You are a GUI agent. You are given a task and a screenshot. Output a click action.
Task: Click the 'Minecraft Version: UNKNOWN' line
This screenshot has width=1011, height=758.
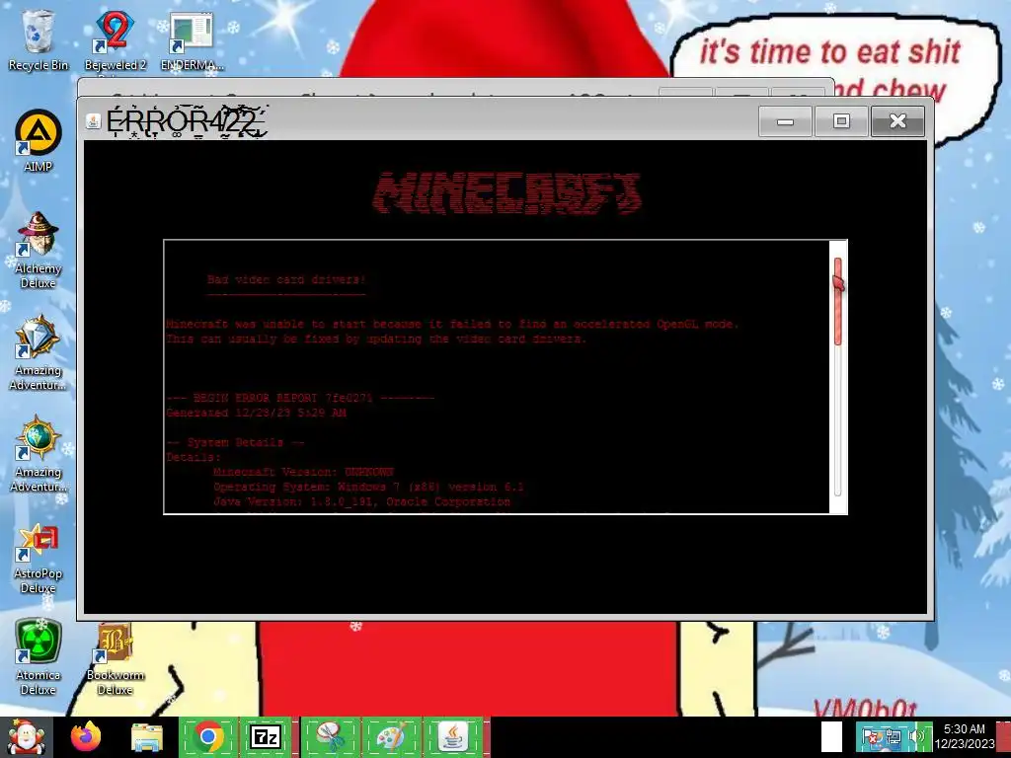tap(303, 472)
